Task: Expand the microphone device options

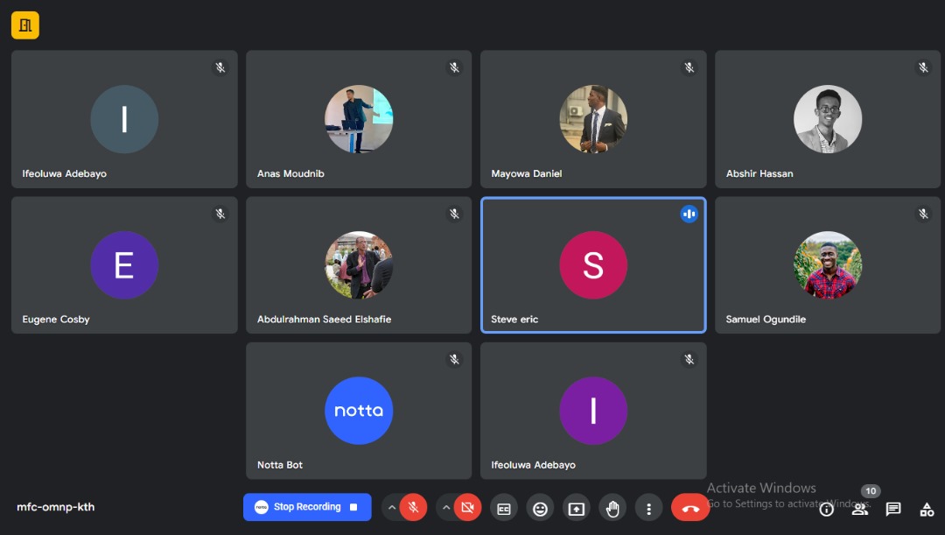Action: coord(391,507)
